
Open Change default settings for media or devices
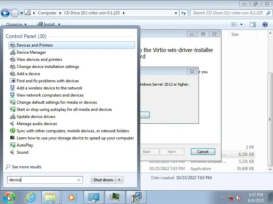57,102
